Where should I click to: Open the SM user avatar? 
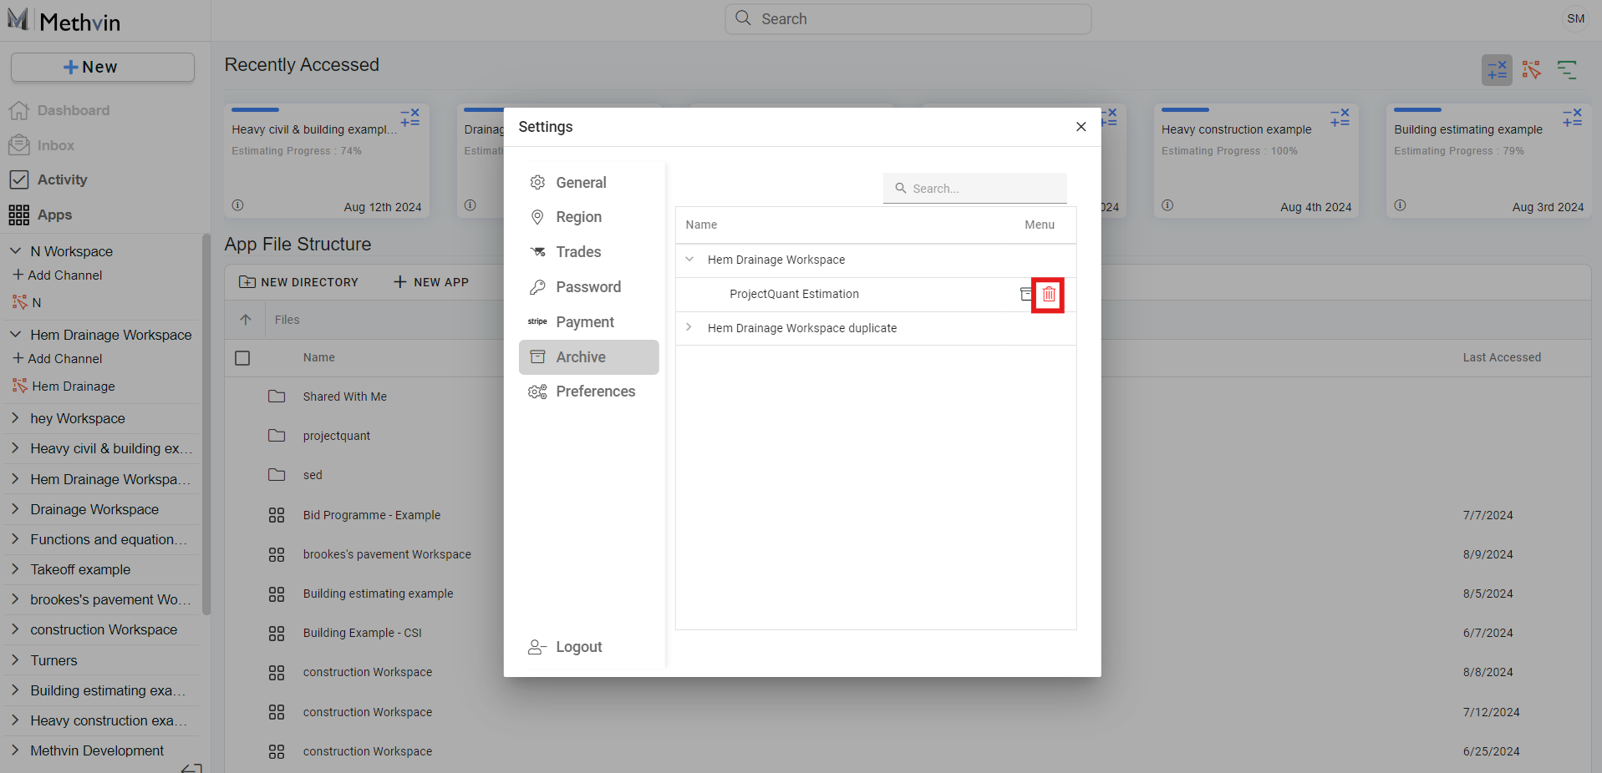coord(1575,19)
